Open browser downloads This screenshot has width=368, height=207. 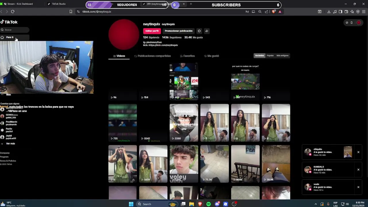click(329, 11)
